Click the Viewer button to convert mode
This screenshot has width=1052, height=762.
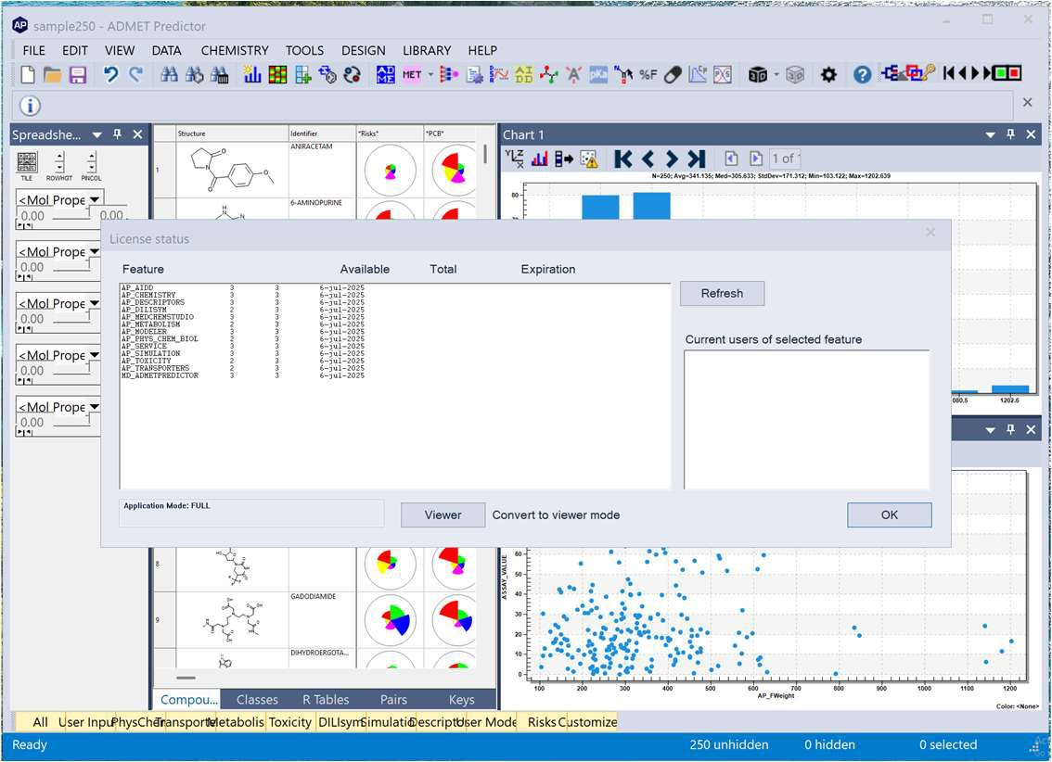(443, 514)
